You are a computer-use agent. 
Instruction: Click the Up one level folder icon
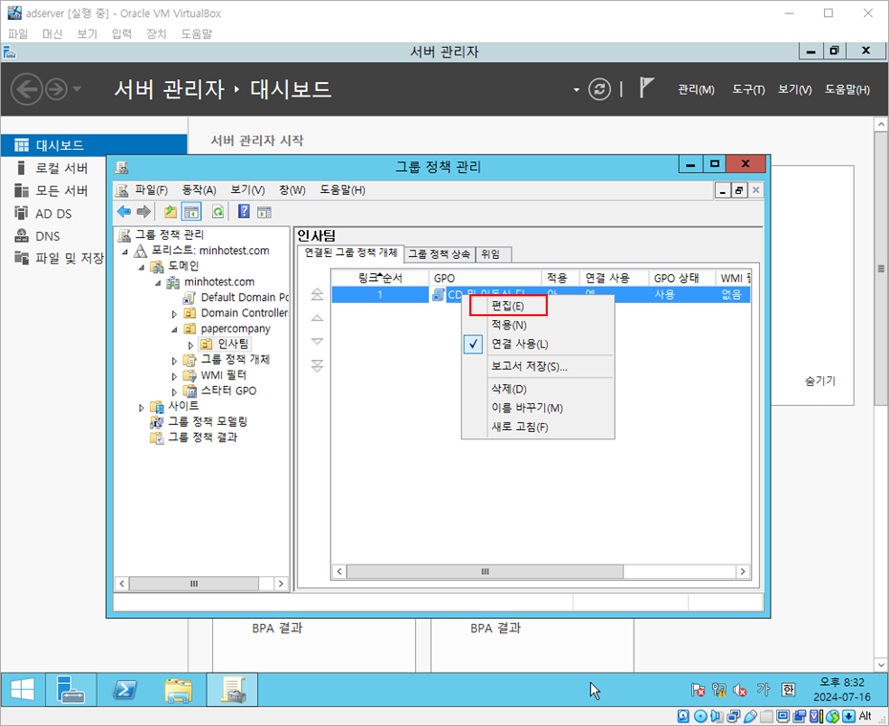pyautogui.click(x=170, y=212)
